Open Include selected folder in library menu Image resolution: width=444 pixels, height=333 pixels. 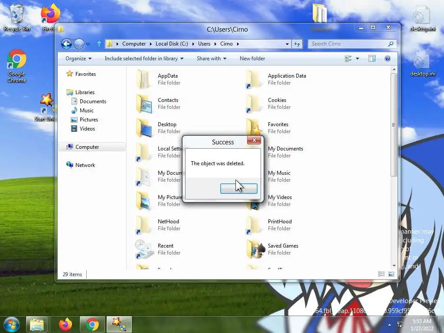(x=144, y=59)
